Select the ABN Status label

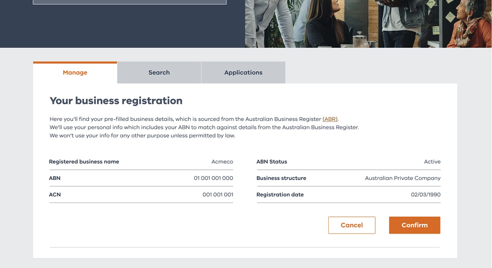(272, 162)
